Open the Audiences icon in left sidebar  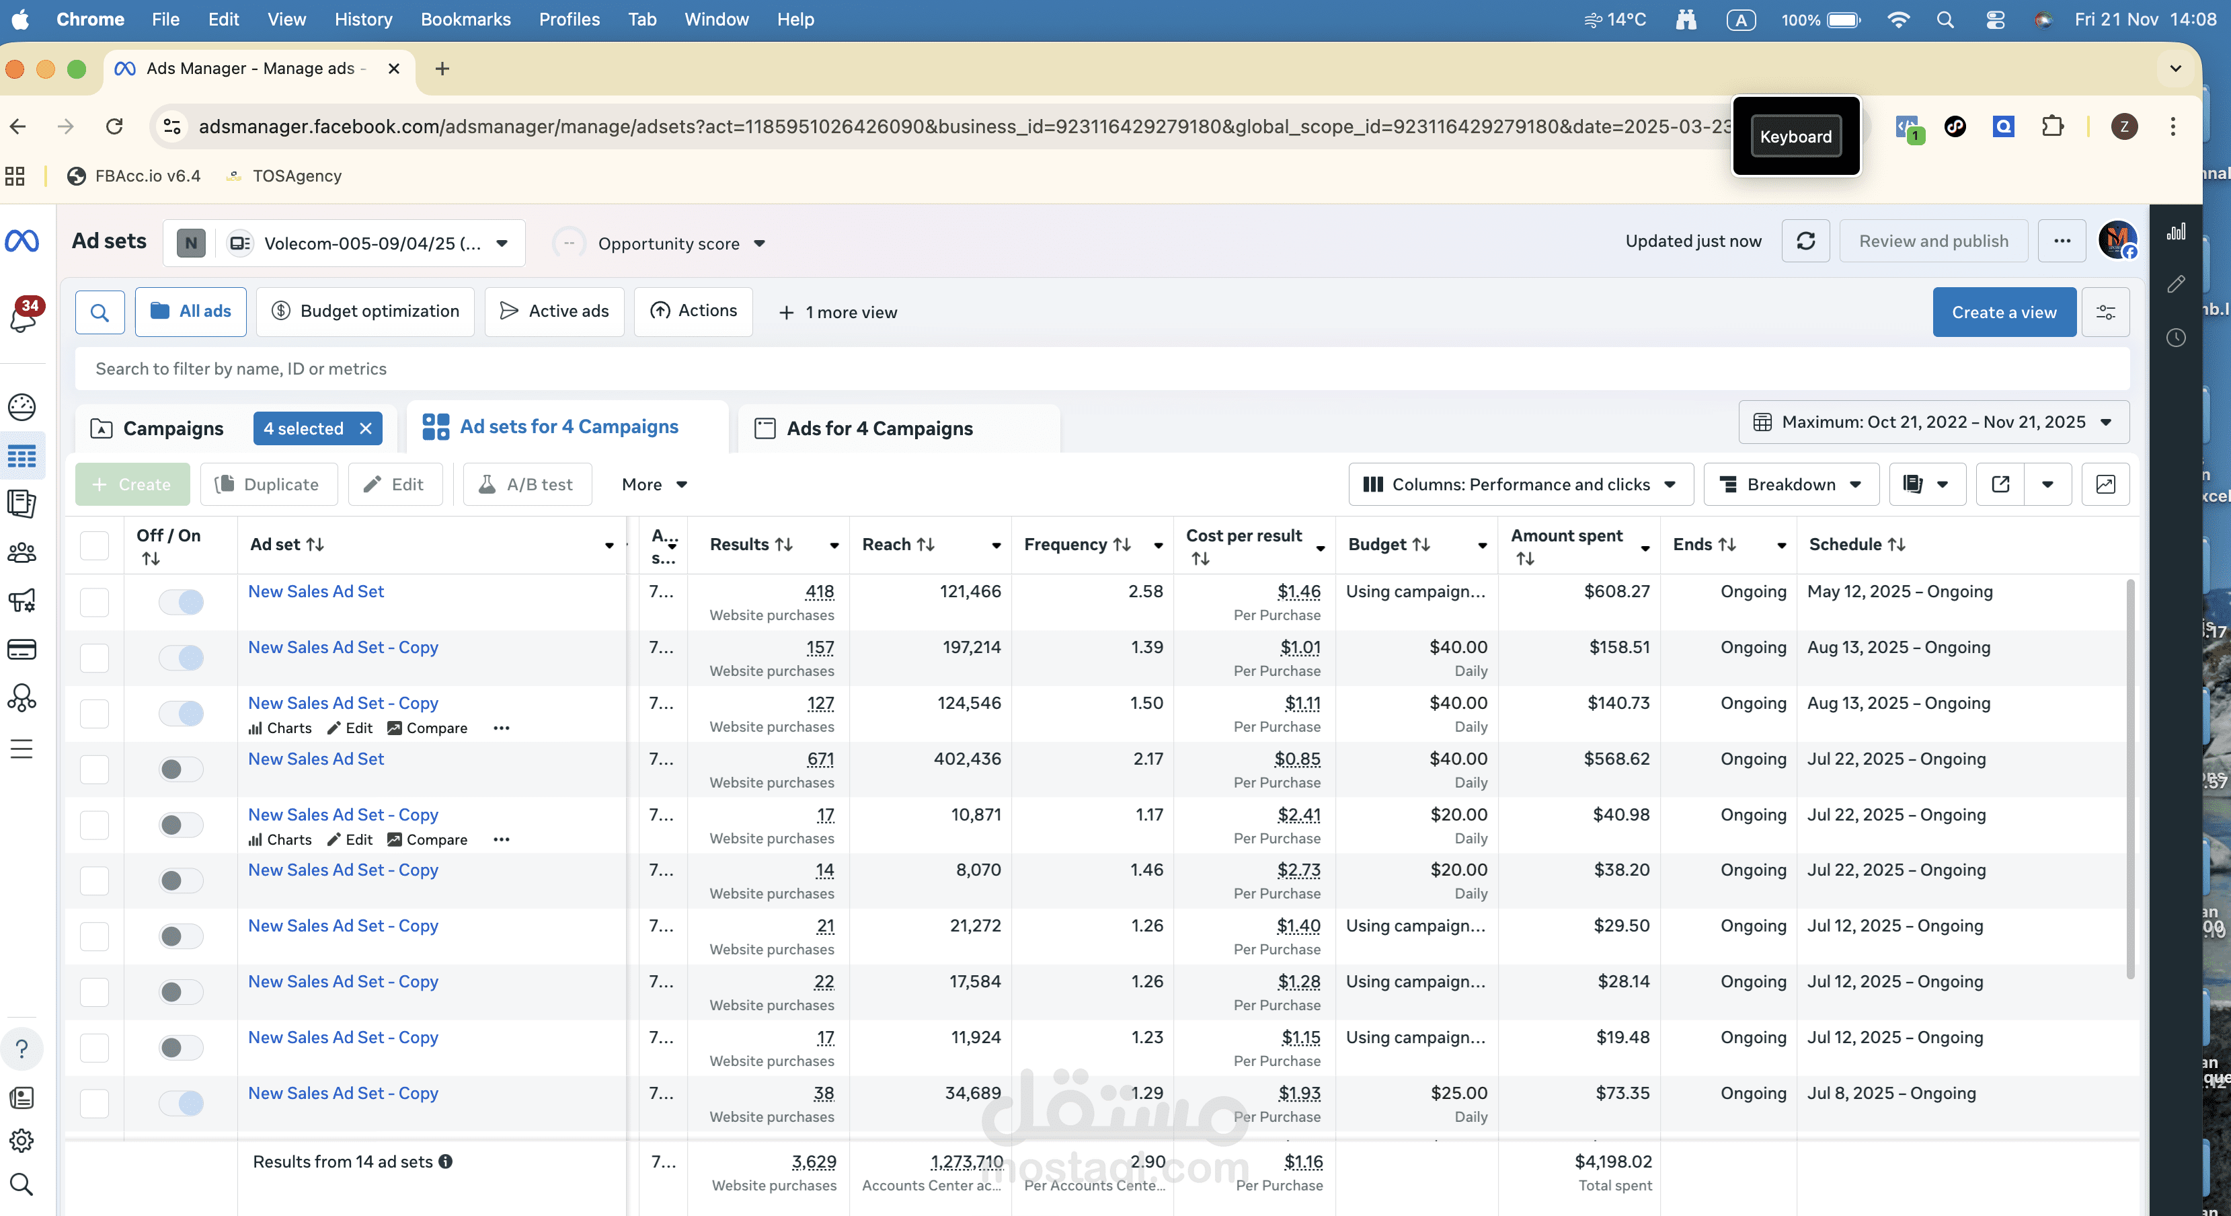click(x=22, y=552)
